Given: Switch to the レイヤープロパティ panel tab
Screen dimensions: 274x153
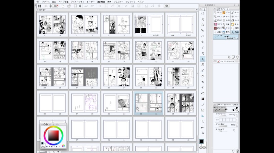Looking at the screenshot, I should 226,61.
